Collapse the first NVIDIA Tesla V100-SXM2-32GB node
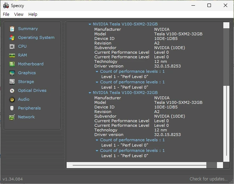 pyautogui.click(x=90, y=24)
